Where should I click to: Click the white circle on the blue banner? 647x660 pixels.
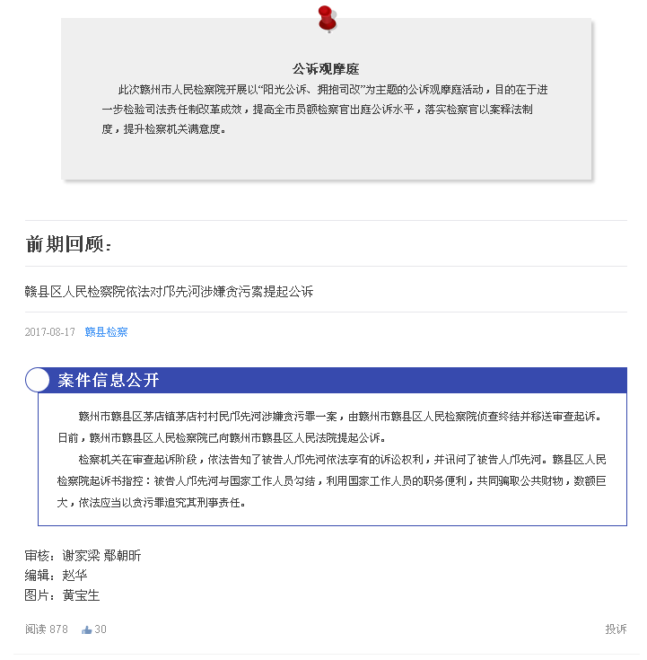[x=38, y=380]
